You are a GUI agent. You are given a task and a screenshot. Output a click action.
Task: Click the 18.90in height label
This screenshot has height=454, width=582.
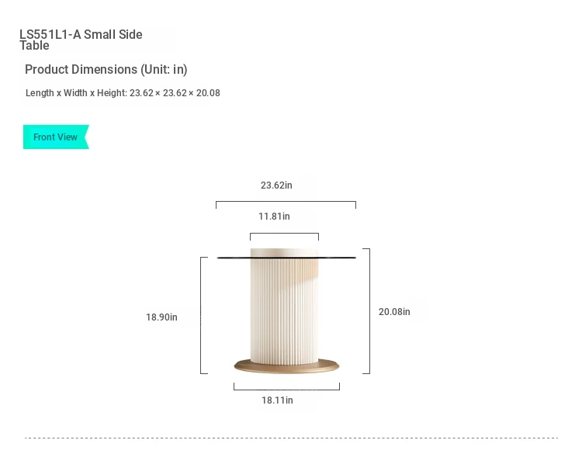coord(161,317)
